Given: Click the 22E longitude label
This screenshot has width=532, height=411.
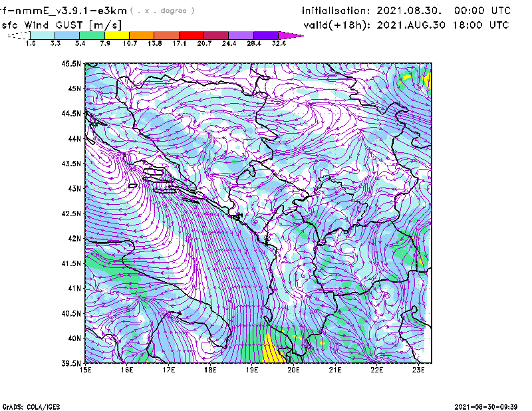Looking at the screenshot, I should (376, 370).
